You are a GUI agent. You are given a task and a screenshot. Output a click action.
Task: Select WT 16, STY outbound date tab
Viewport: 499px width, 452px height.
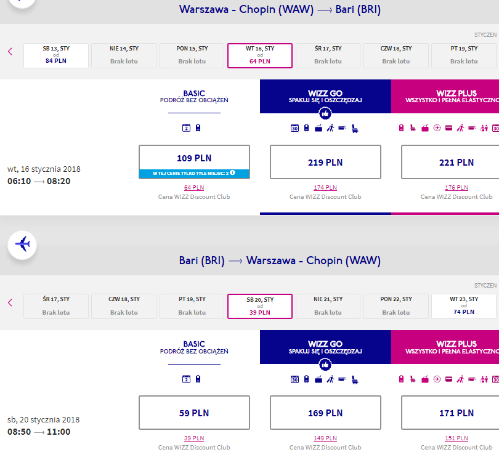pyautogui.click(x=260, y=55)
